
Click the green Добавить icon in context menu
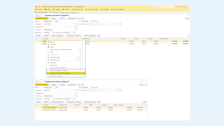48,42
